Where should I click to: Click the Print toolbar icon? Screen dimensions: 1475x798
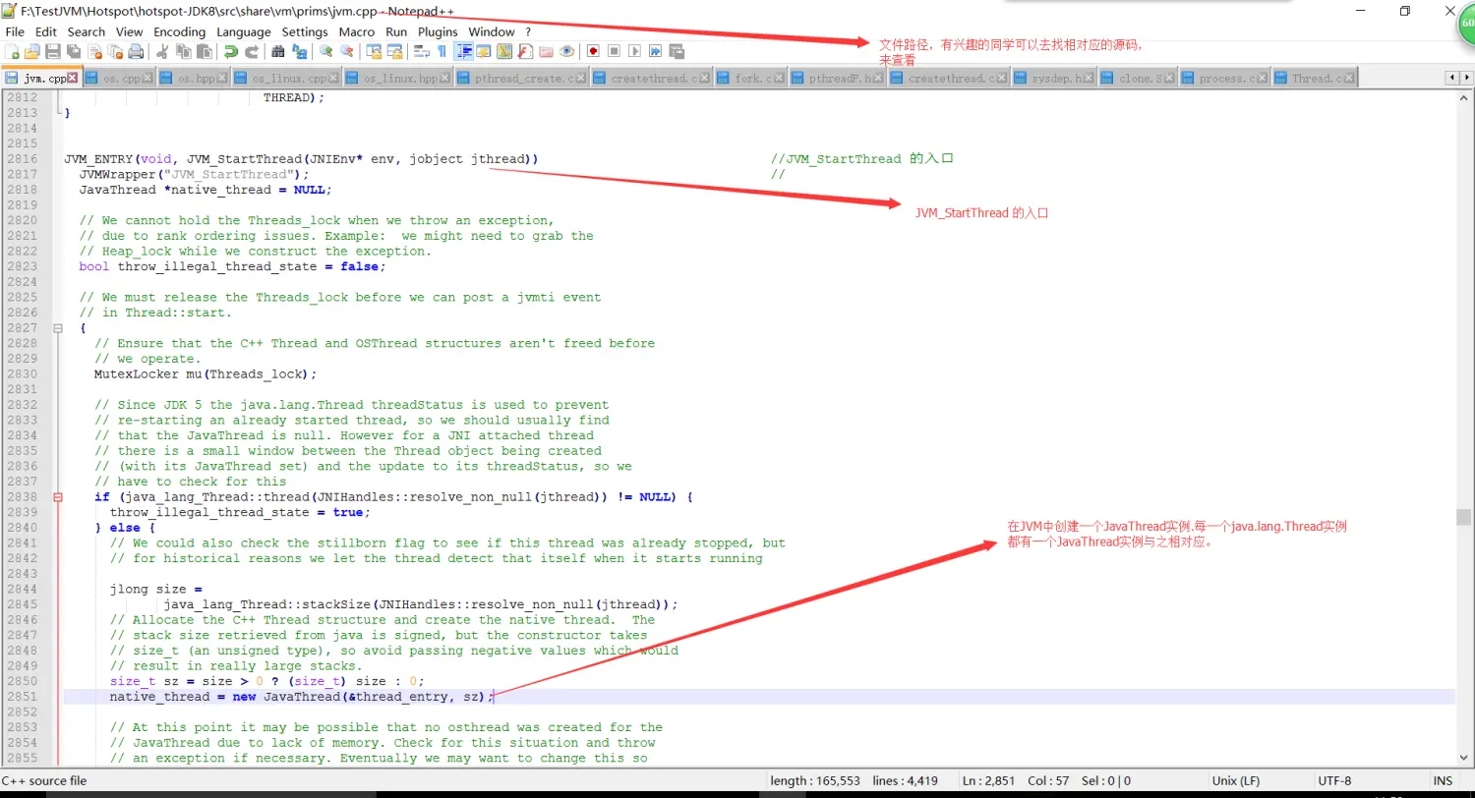point(136,51)
